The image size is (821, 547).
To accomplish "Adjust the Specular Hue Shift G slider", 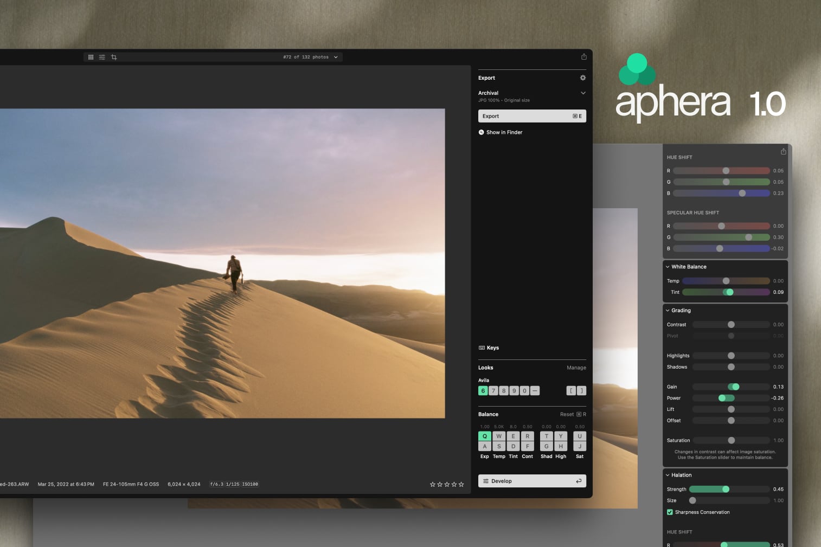I will click(721, 237).
